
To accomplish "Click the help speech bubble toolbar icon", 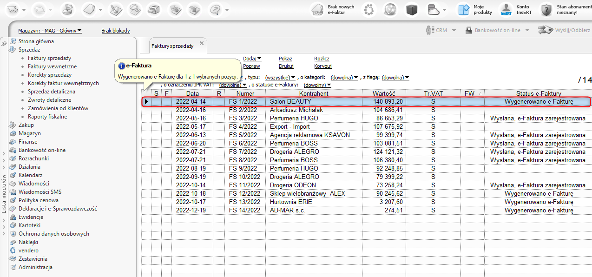I will click(215, 9).
